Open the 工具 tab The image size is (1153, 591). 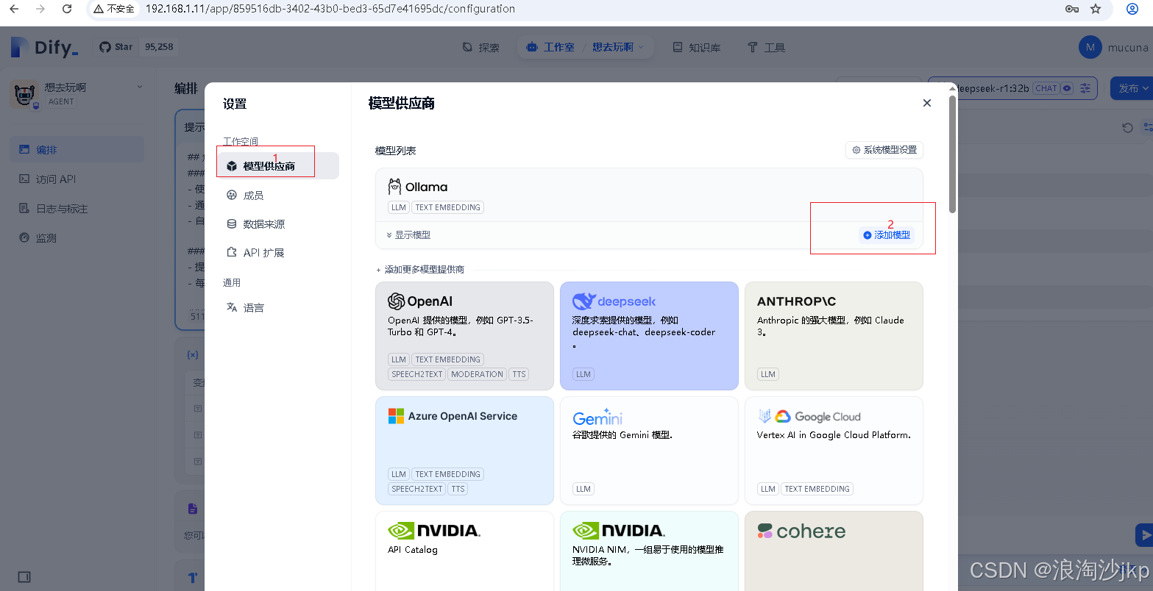pos(767,47)
